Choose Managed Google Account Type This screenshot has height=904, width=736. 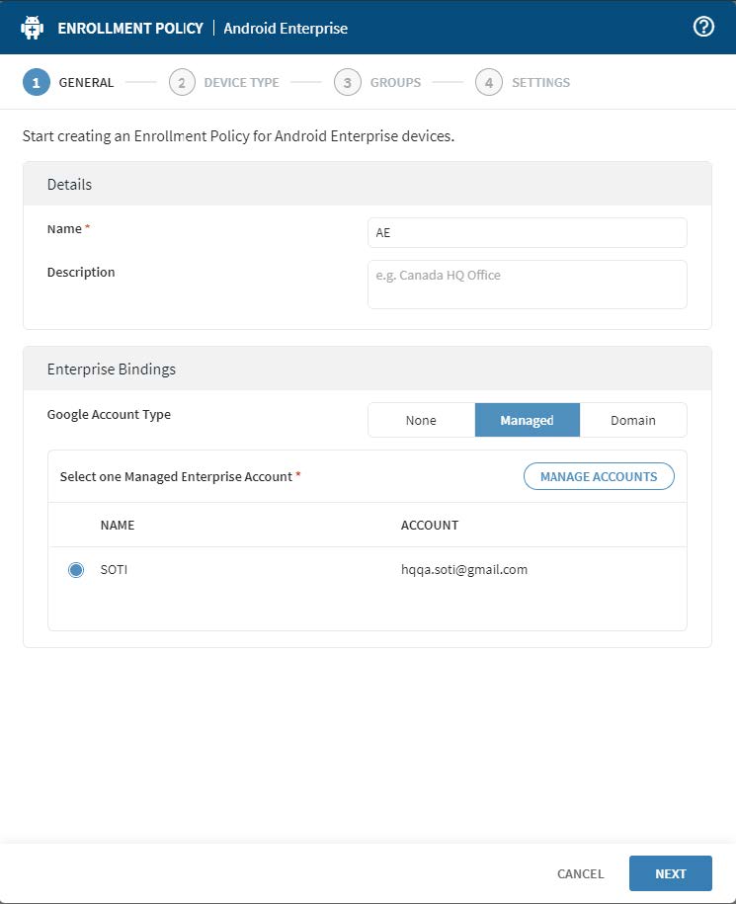point(527,420)
